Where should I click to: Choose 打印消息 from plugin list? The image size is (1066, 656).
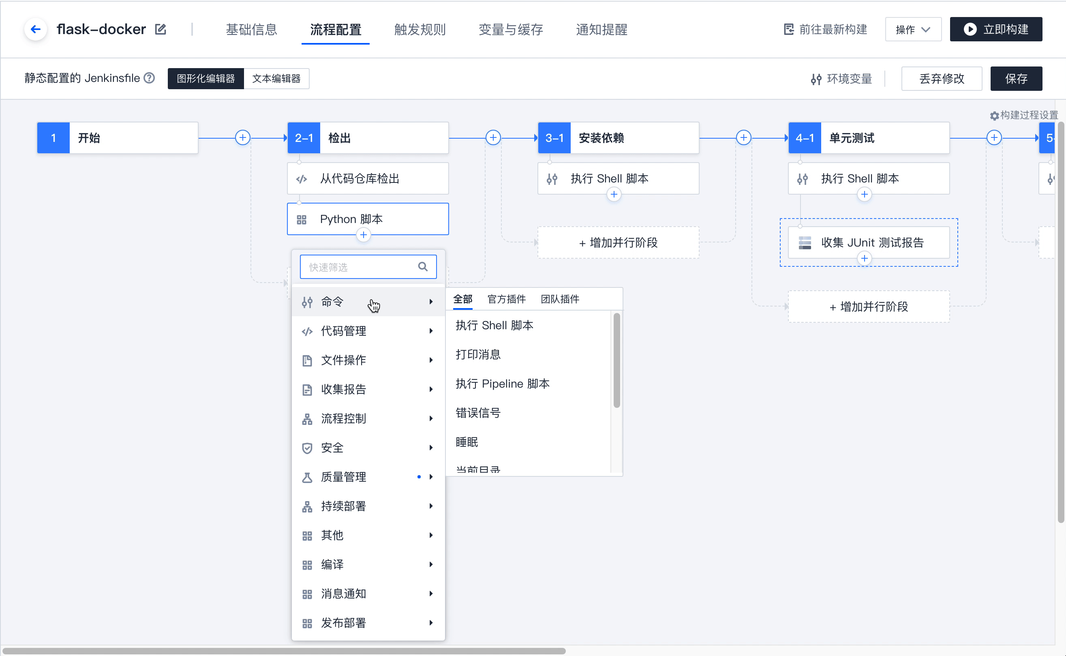click(x=478, y=354)
